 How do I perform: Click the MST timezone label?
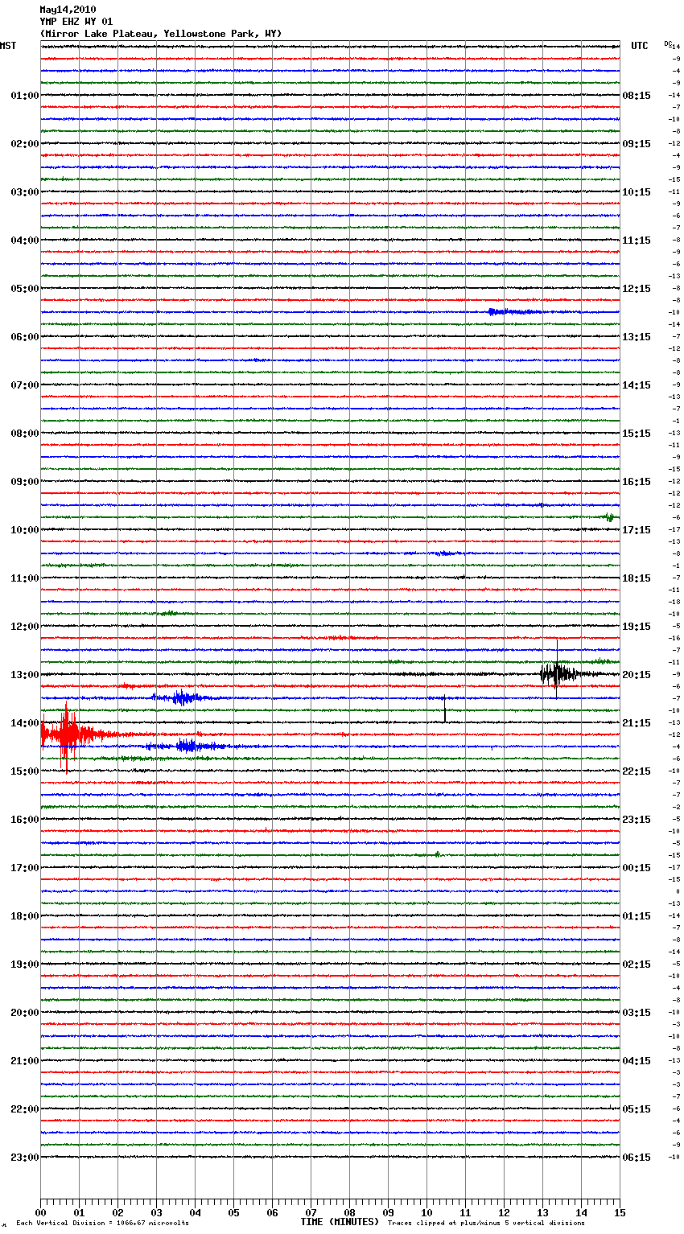point(8,46)
